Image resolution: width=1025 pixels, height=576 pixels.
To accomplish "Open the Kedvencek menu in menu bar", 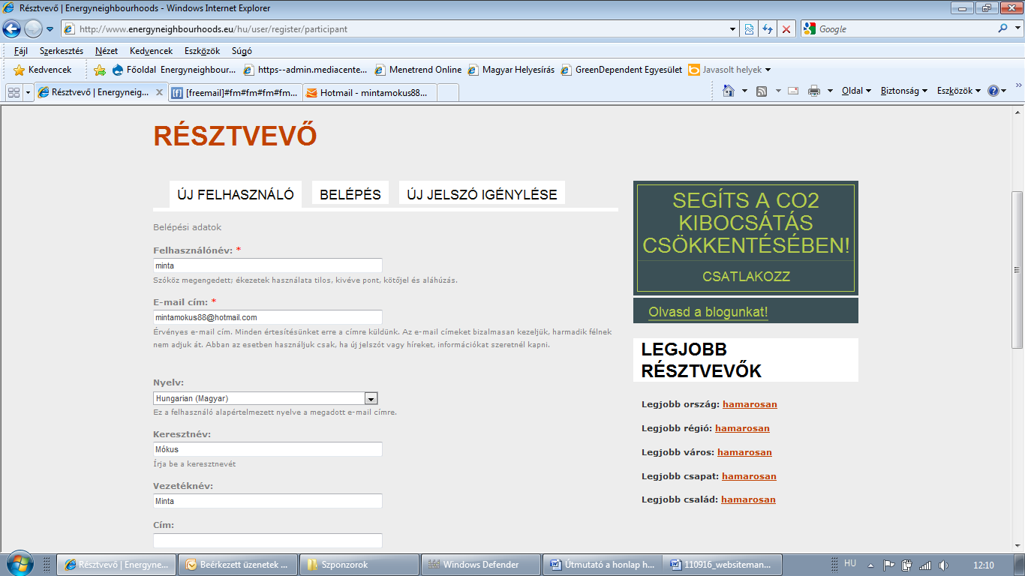I will point(151,51).
